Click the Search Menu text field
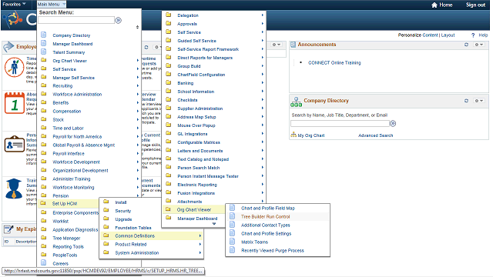Image resolution: width=493 pixels, height=277 pixels. 76,21
